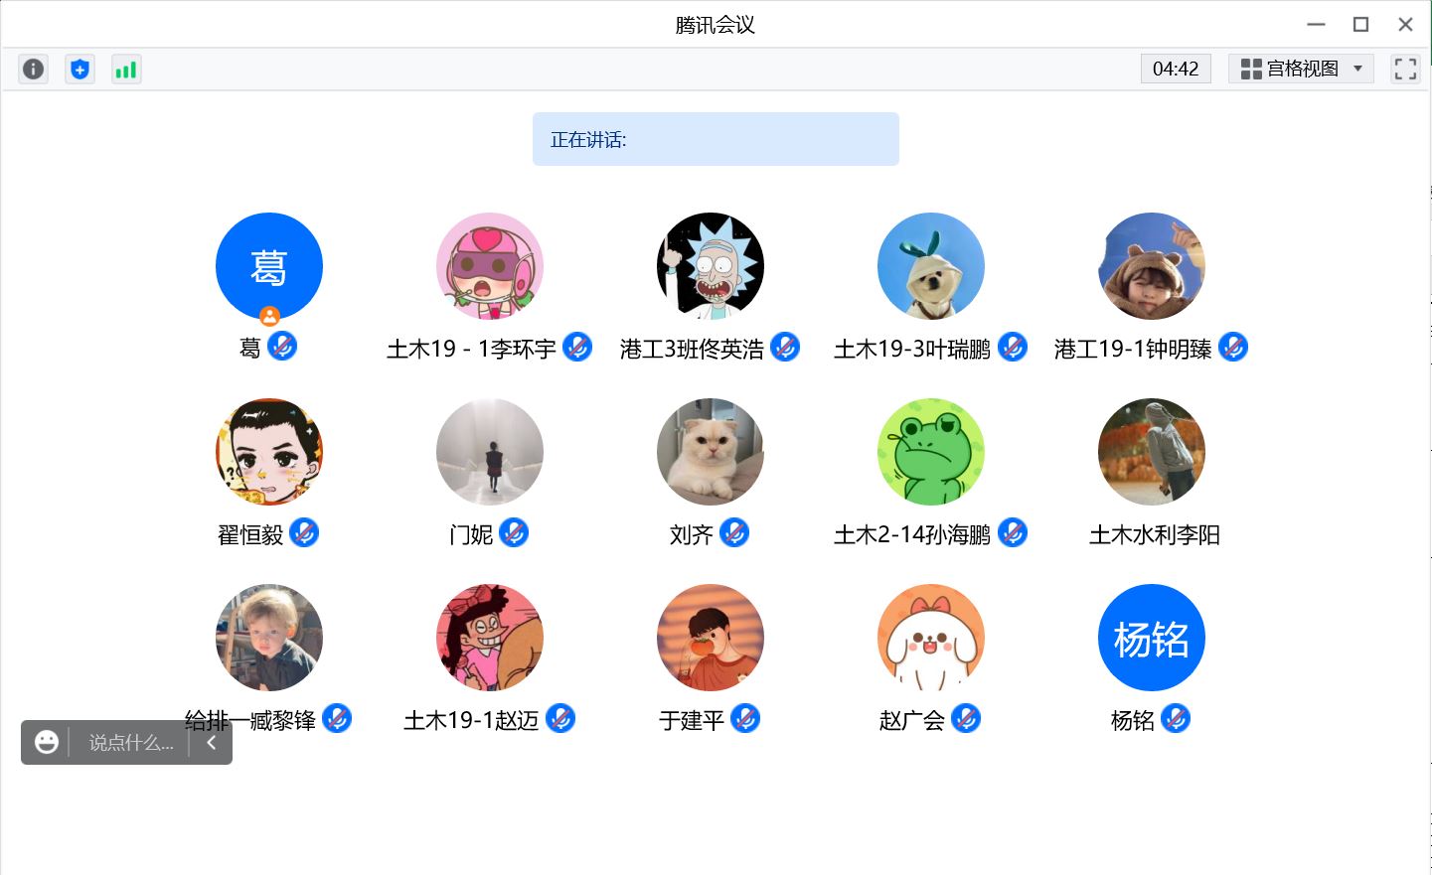The image size is (1432, 875).
Task: Enter fullscreen mode using corner brackets icon
Action: 1405,69
